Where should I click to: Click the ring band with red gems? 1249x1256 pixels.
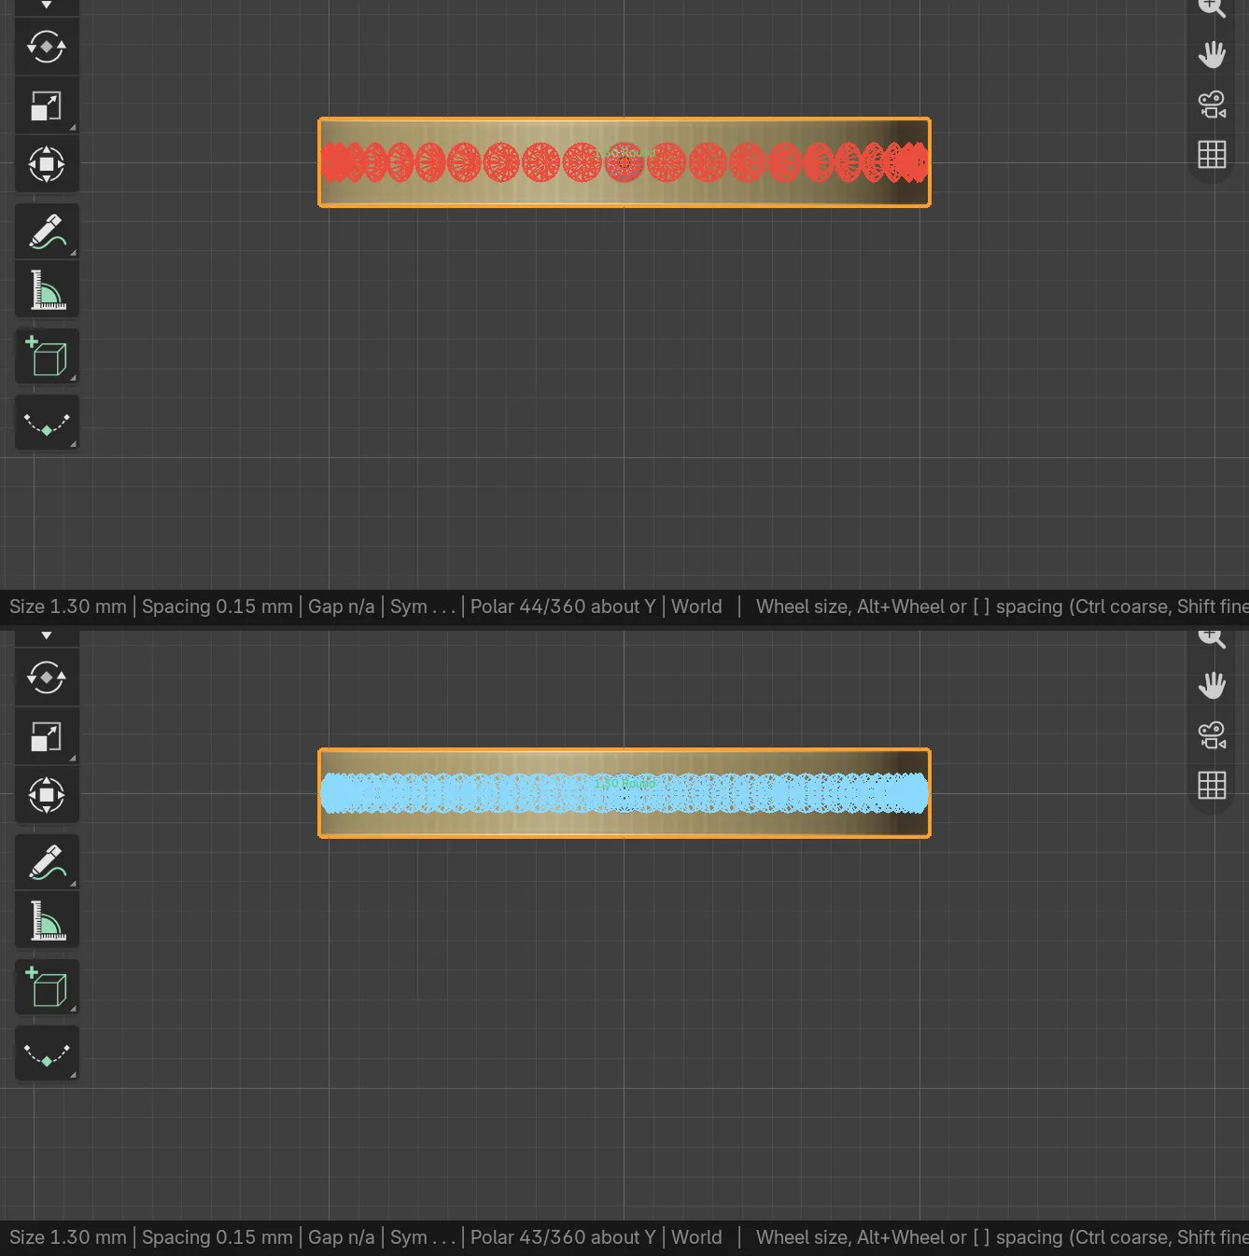[624, 162]
